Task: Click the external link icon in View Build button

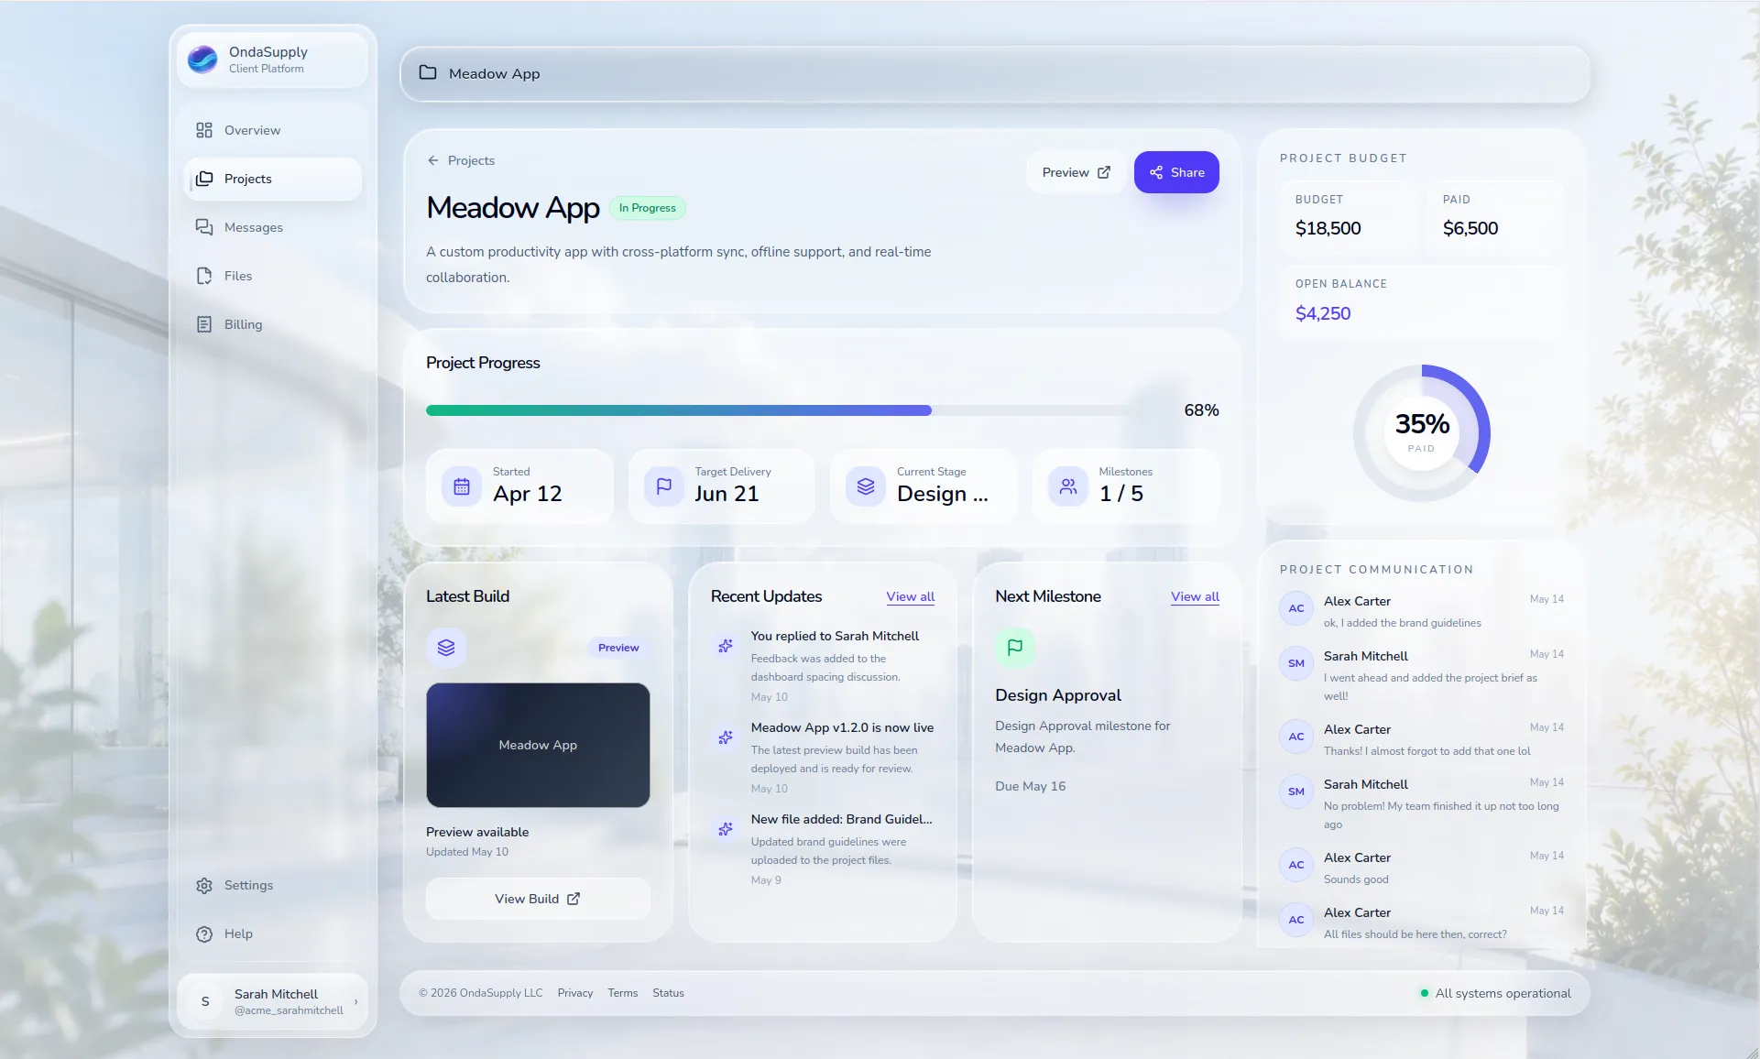Action: (x=574, y=899)
